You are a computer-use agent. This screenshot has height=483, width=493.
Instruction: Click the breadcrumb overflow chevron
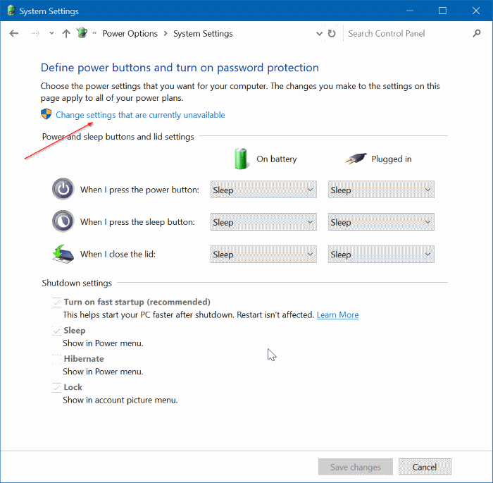(x=94, y=33)
